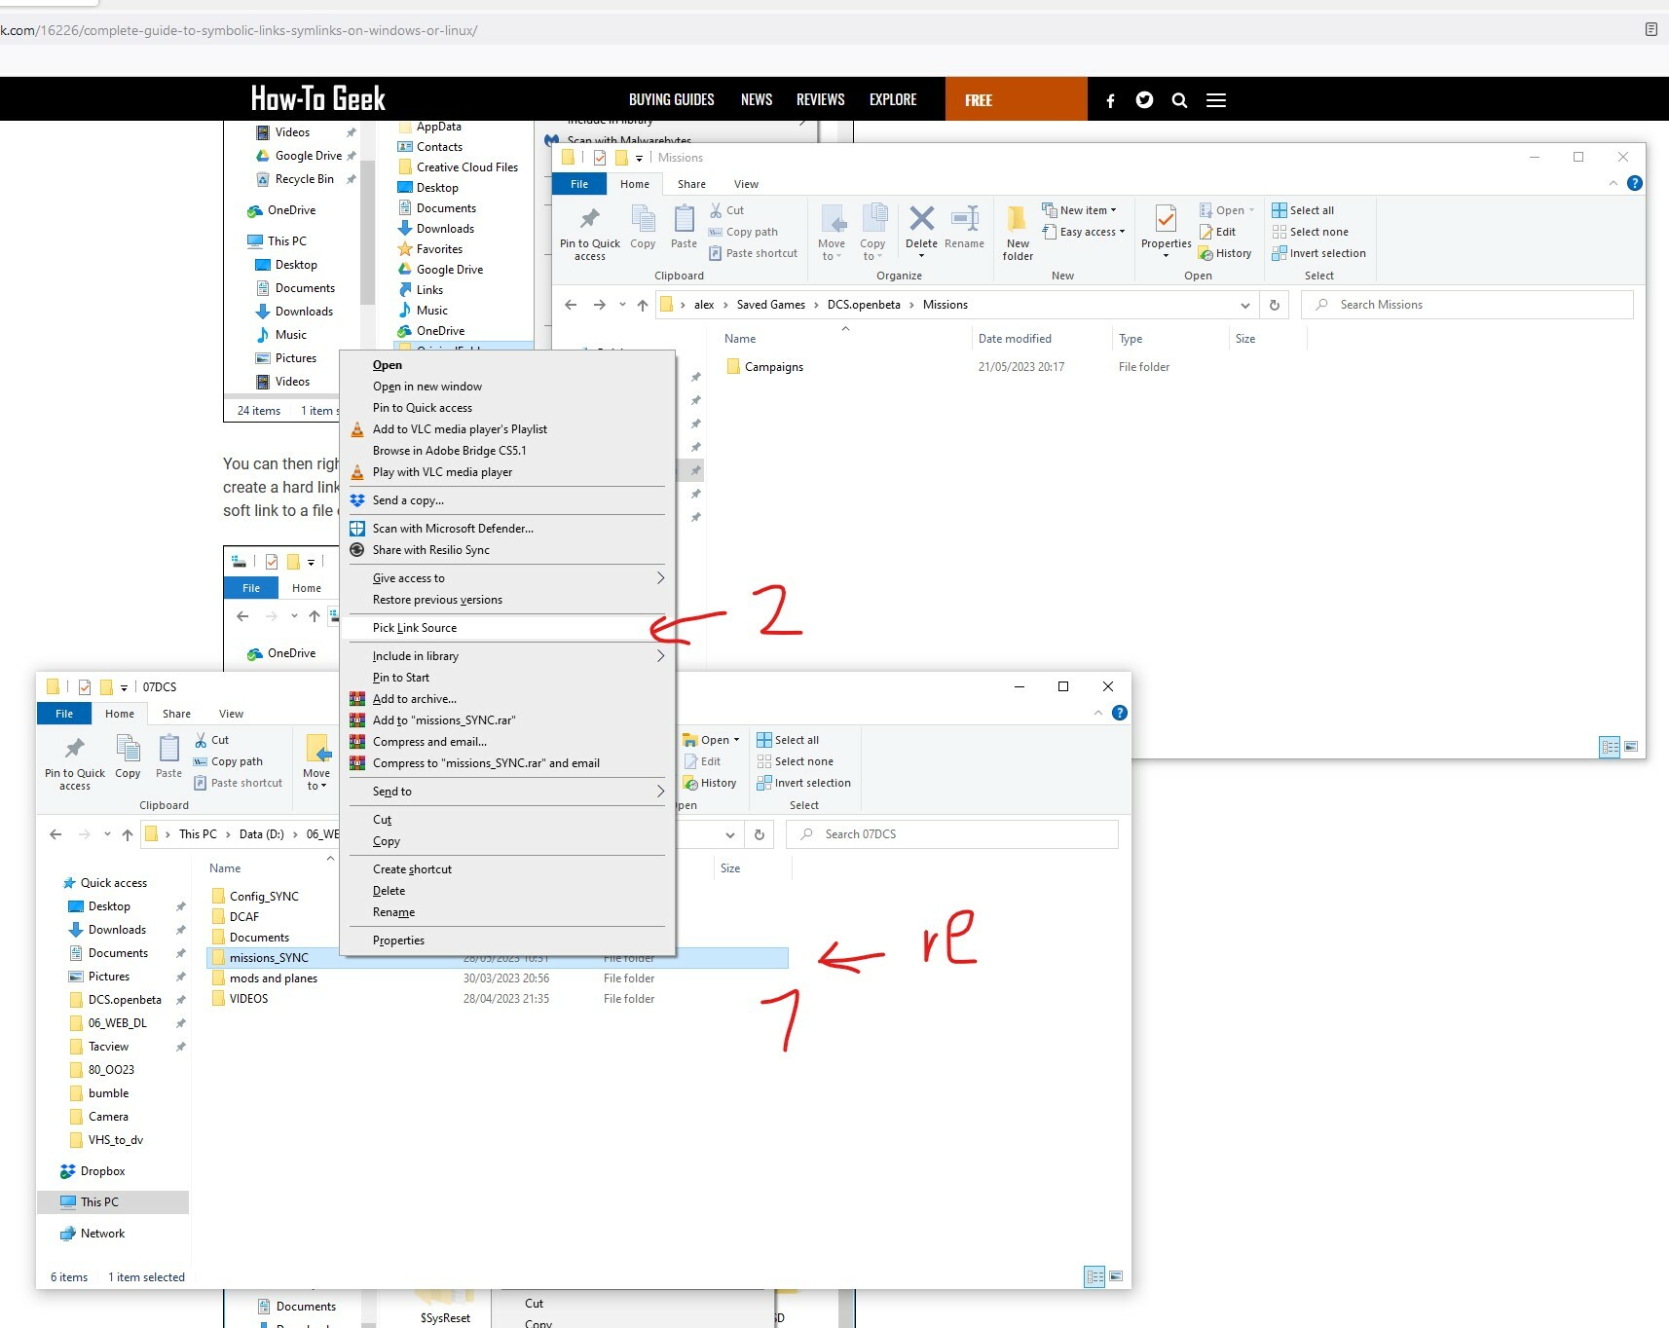Open REVIEWS on How-To Geek
Screen dimensions: 1669x1328
tap(820, 99)
